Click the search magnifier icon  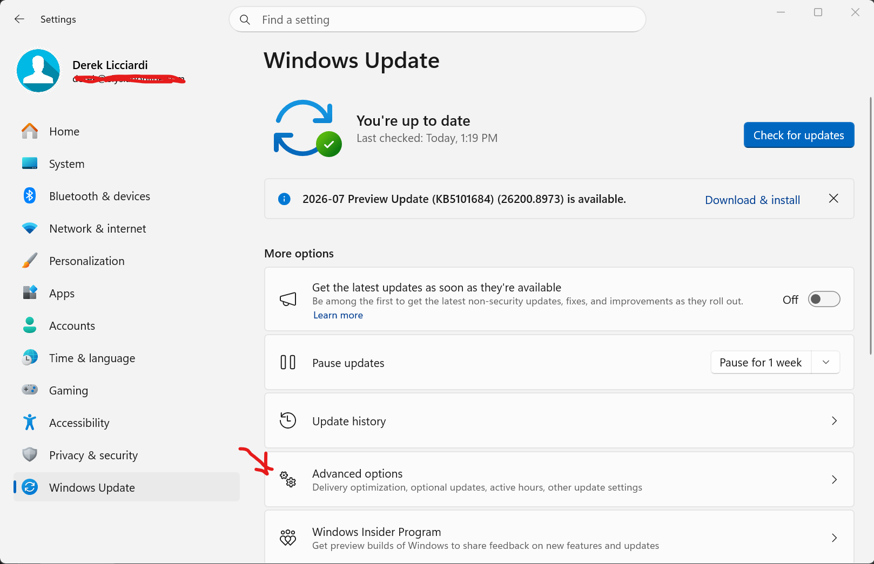pos(245,20)
